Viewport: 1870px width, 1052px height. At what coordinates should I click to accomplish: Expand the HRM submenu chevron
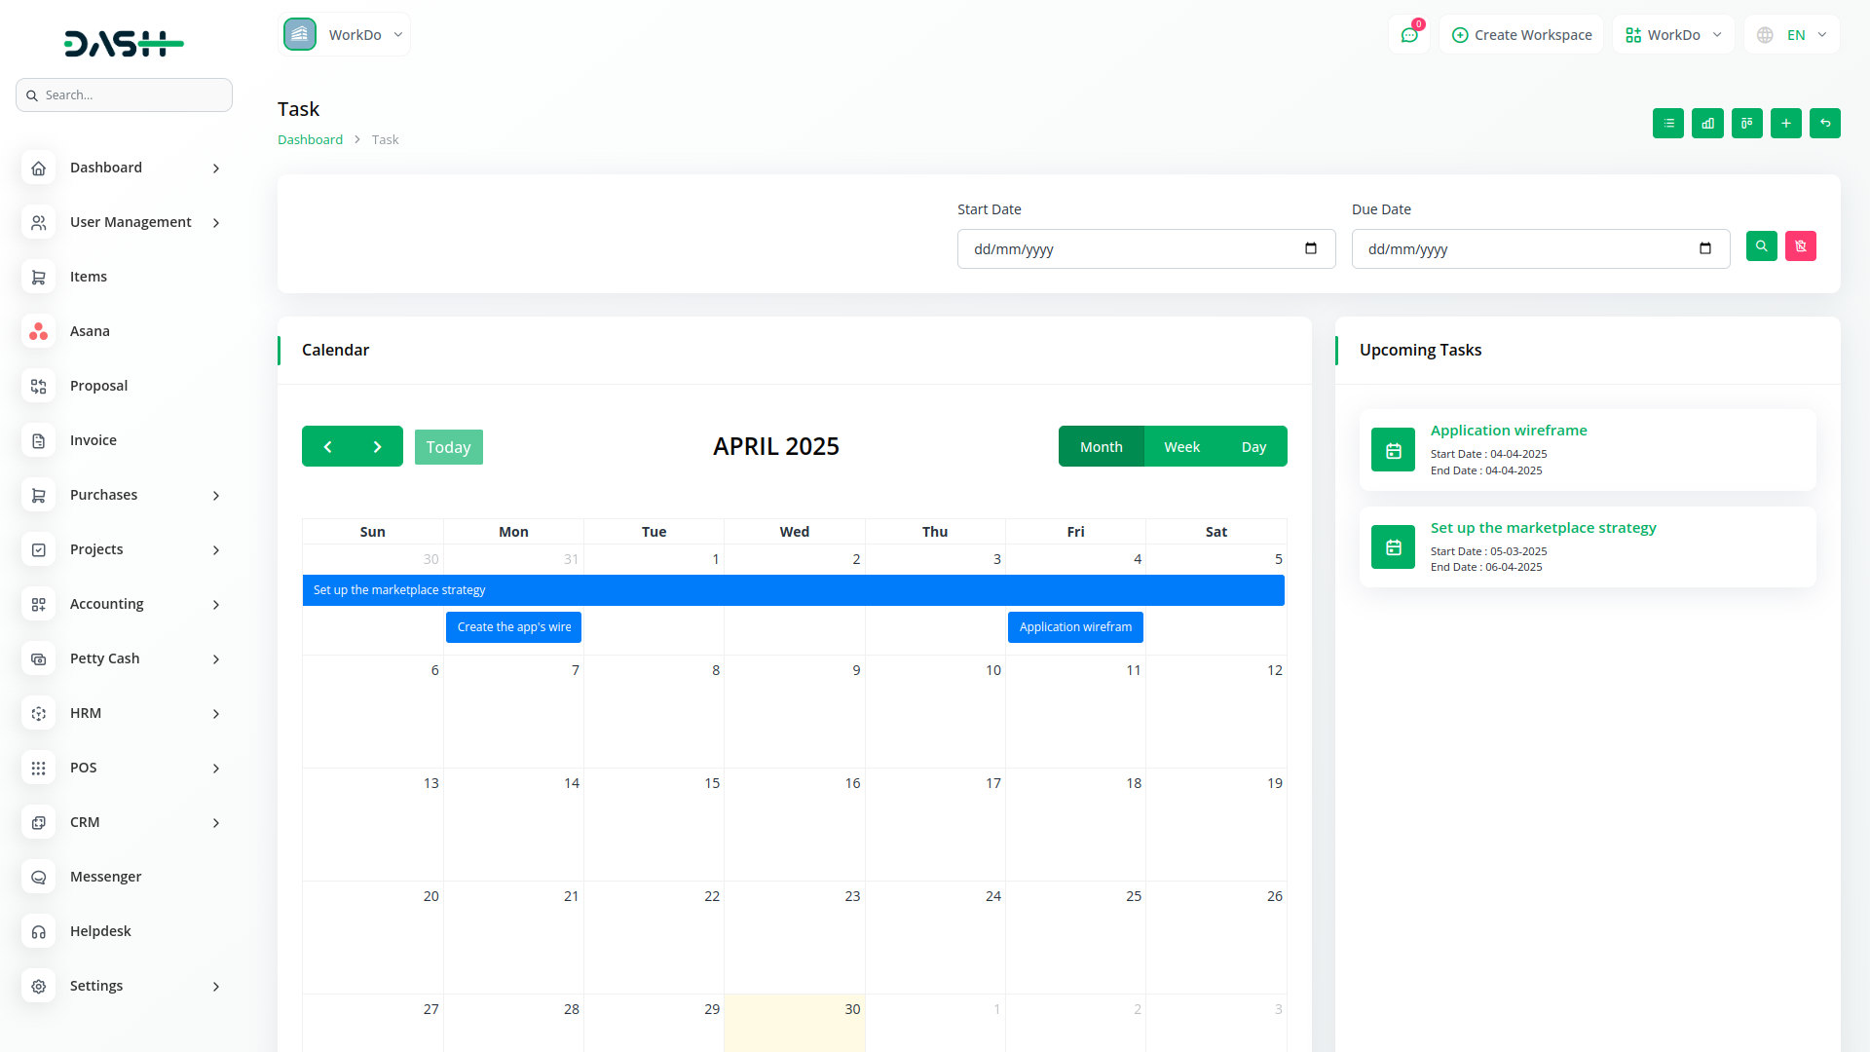(x=216, y=714)
